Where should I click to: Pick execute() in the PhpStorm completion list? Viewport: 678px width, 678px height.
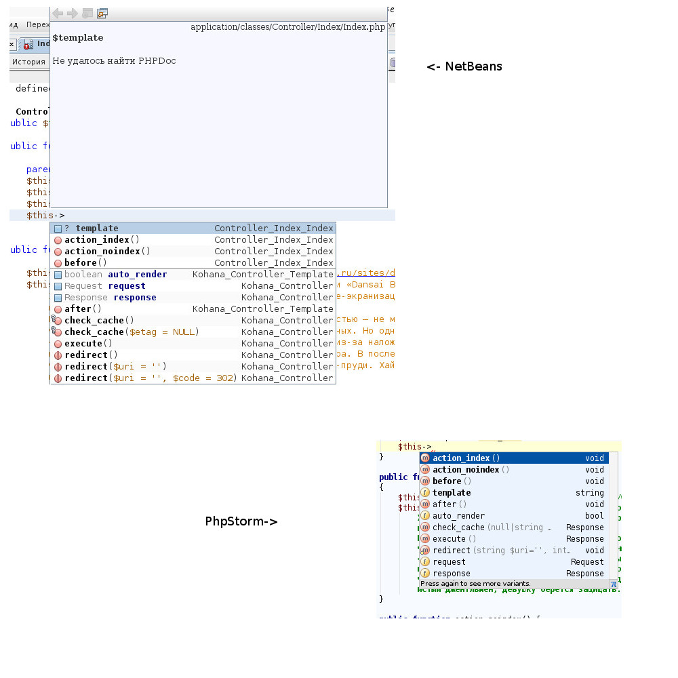click(x=450, y=539)
